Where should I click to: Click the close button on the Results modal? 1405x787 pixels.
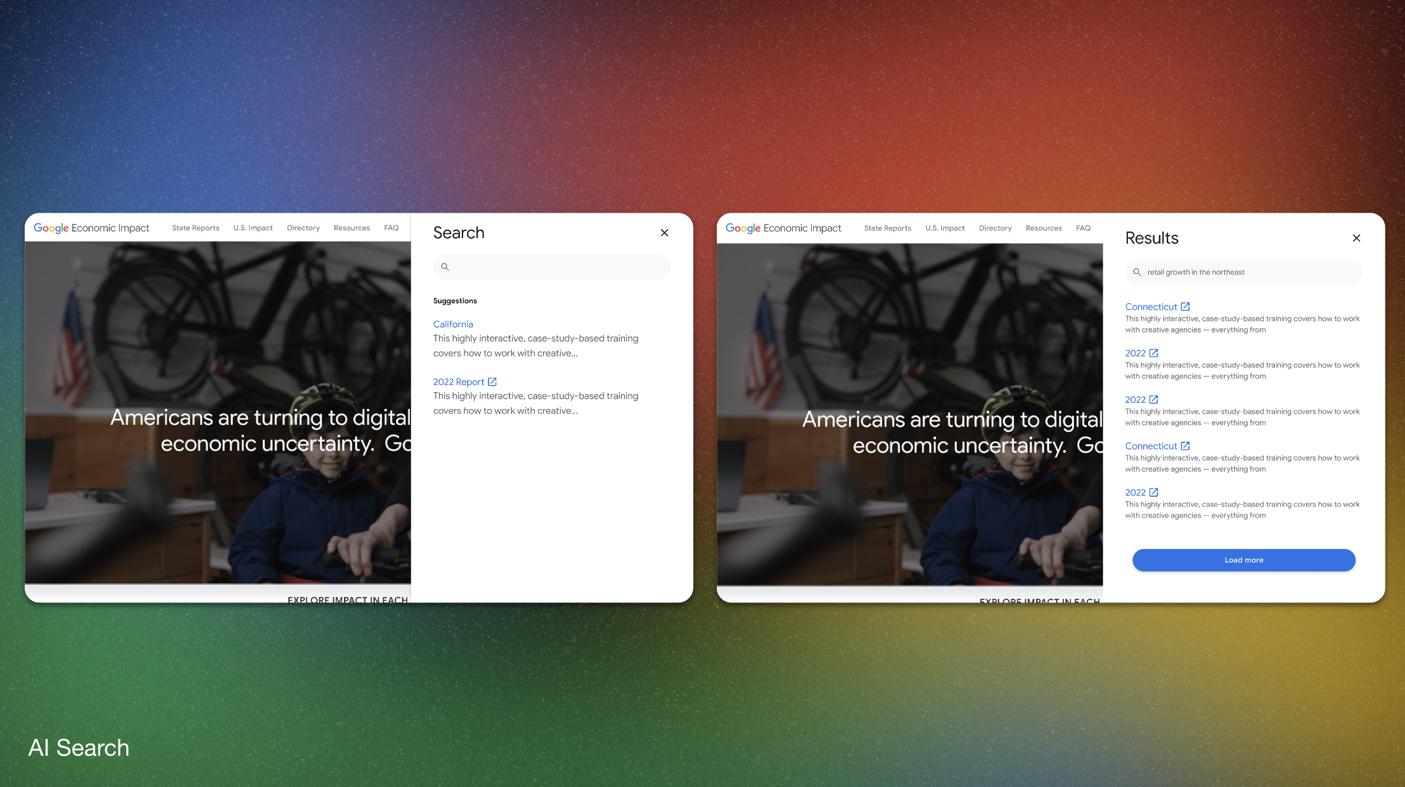point(1356,238)
